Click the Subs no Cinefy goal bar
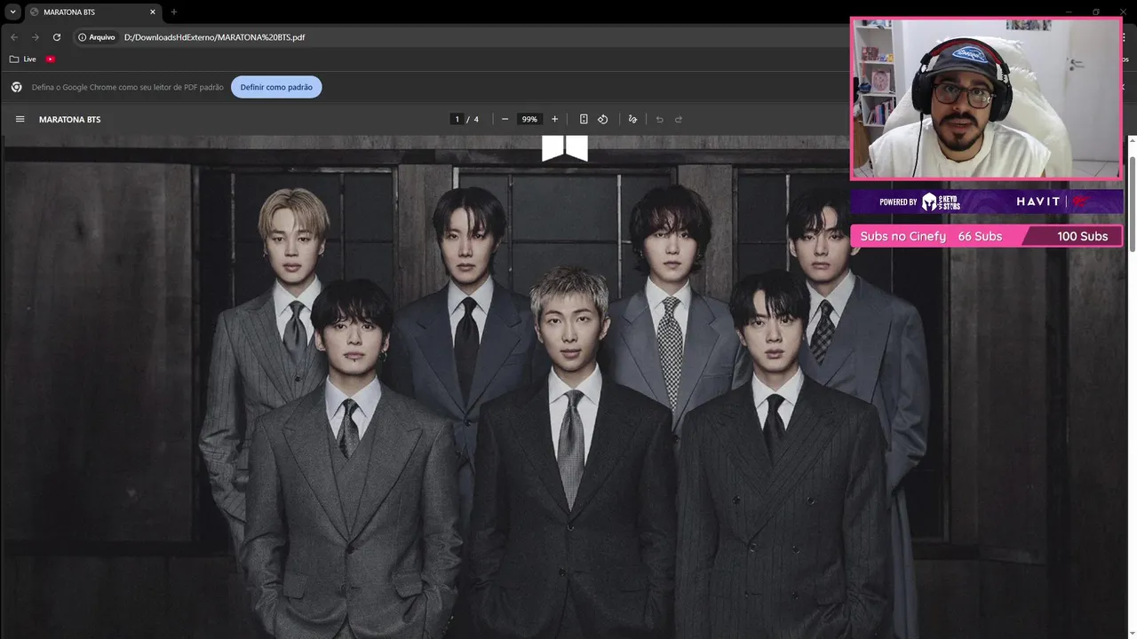The width and height of the screenshot is (1137, 639). 987,236
